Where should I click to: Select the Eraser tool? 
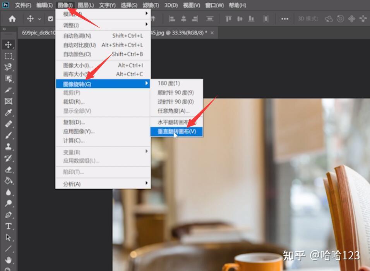click(8, 169)
